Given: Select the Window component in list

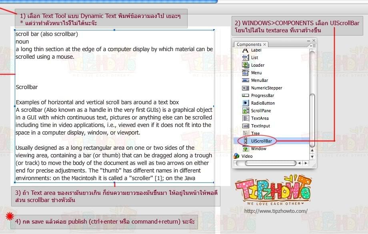Looking at the screenshot, I should click(258, 149).
